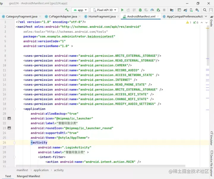Close the HomeFragment.java tab

pyautogui.click(x=118, y=17)
